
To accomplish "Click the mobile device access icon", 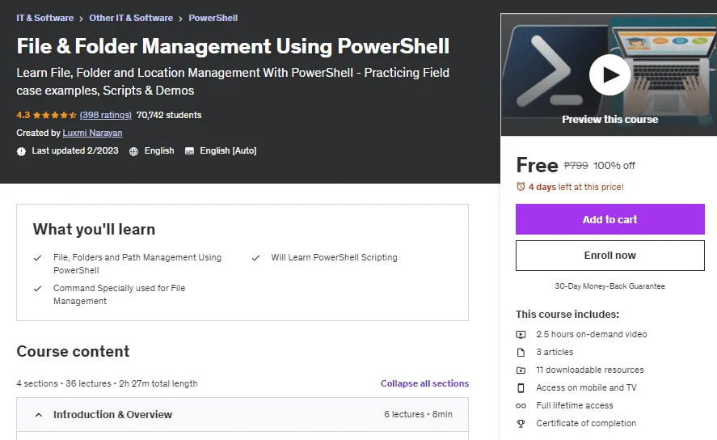I will [x=521, y=388].
